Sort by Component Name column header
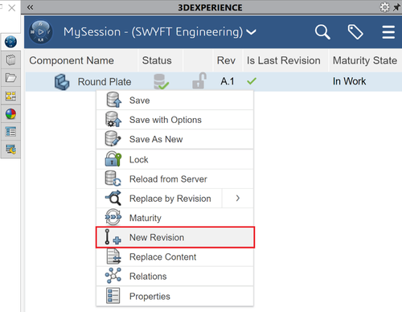 point(72,60)
